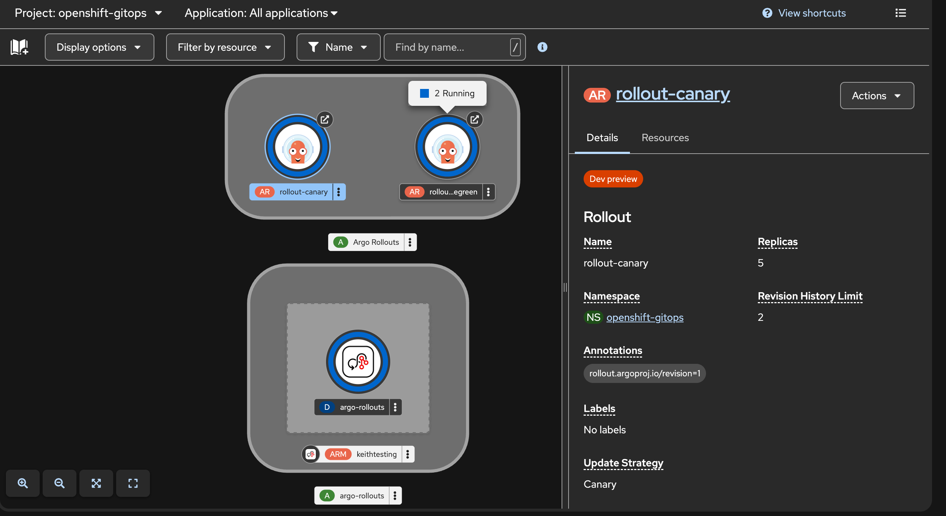The height and width of the screenshot is (516, 946).
Task: Open quick start catalog book icon
Action: tap(19, 47)
